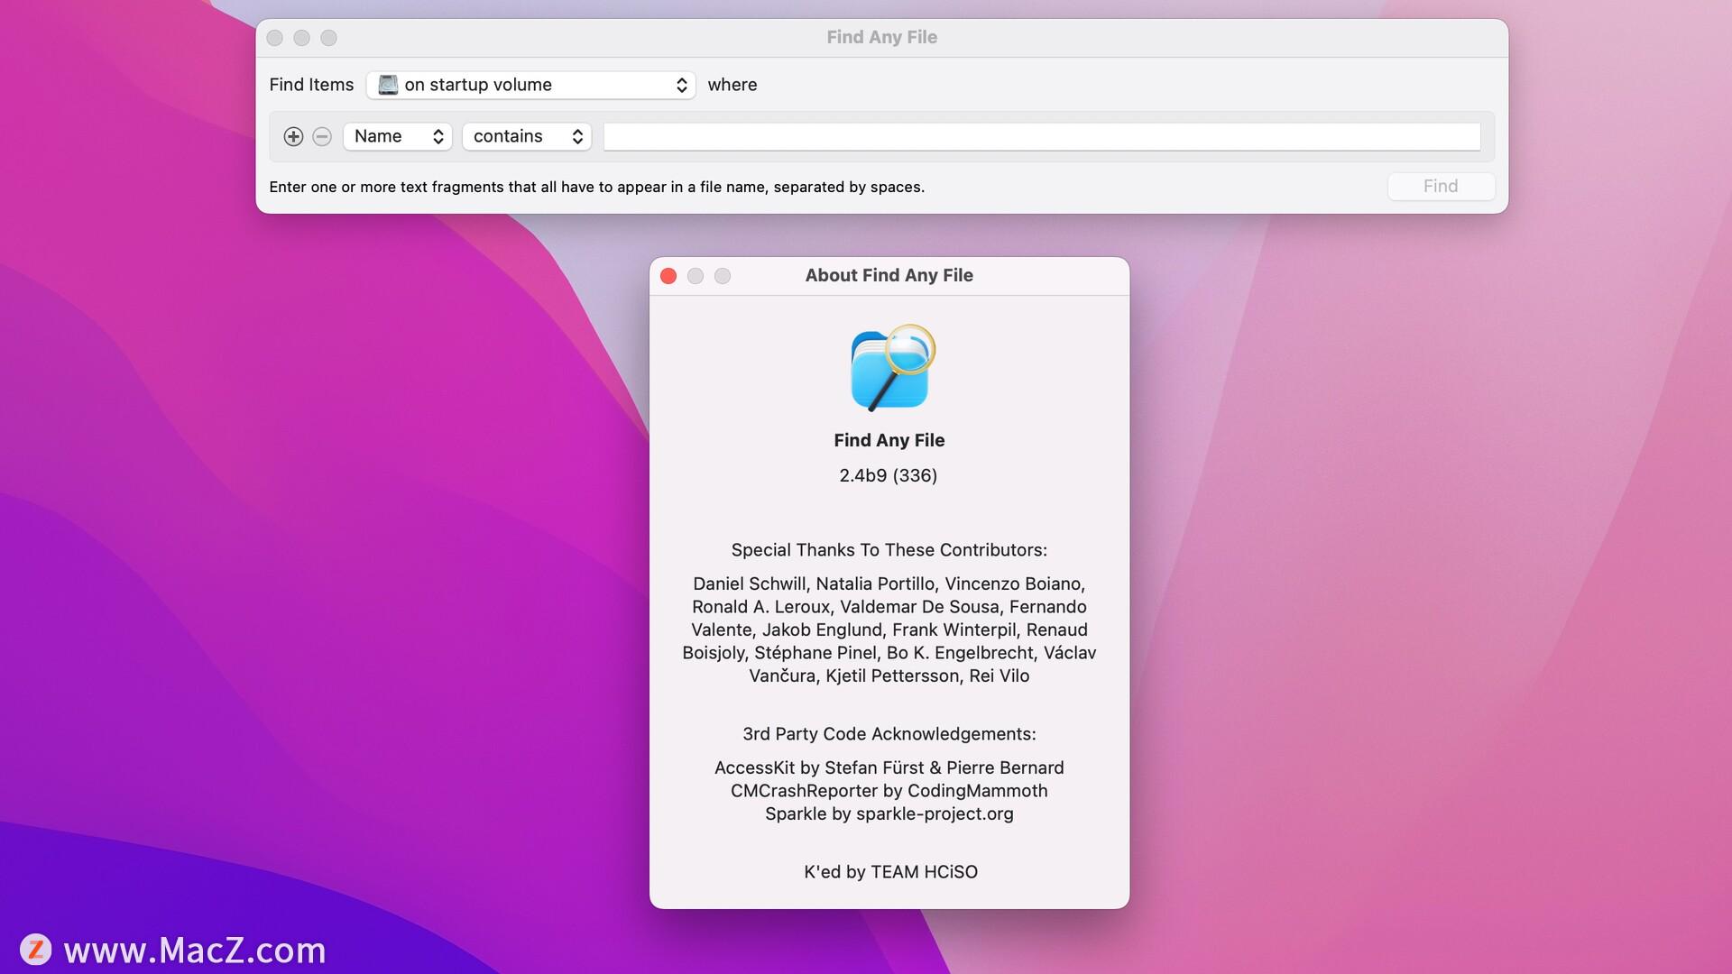Viewport: 1732px width, 974px height.
Task: Click the Find Any File app icon
Action: pyautogui.click(x=892, y=368)
